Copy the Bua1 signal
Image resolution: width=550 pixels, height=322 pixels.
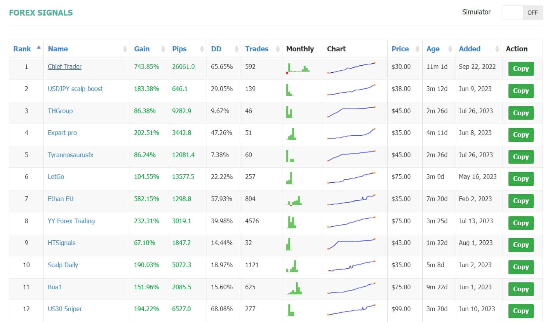[x=521, y=289]
